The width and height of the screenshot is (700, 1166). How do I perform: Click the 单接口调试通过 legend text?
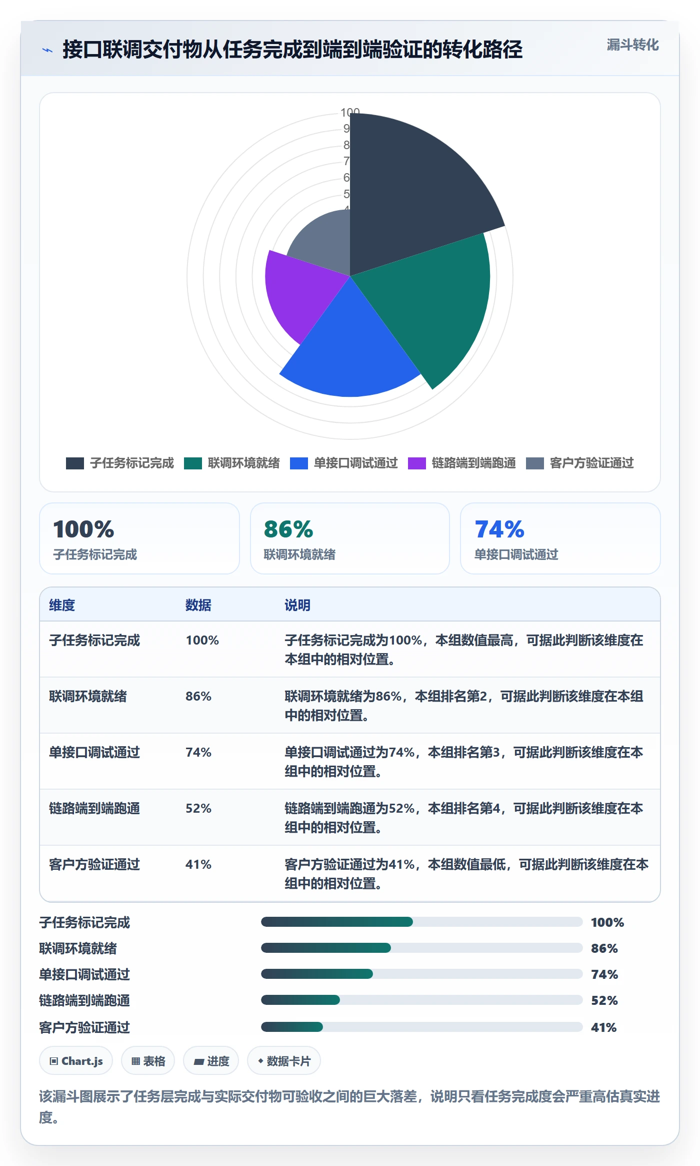[356, 463]
